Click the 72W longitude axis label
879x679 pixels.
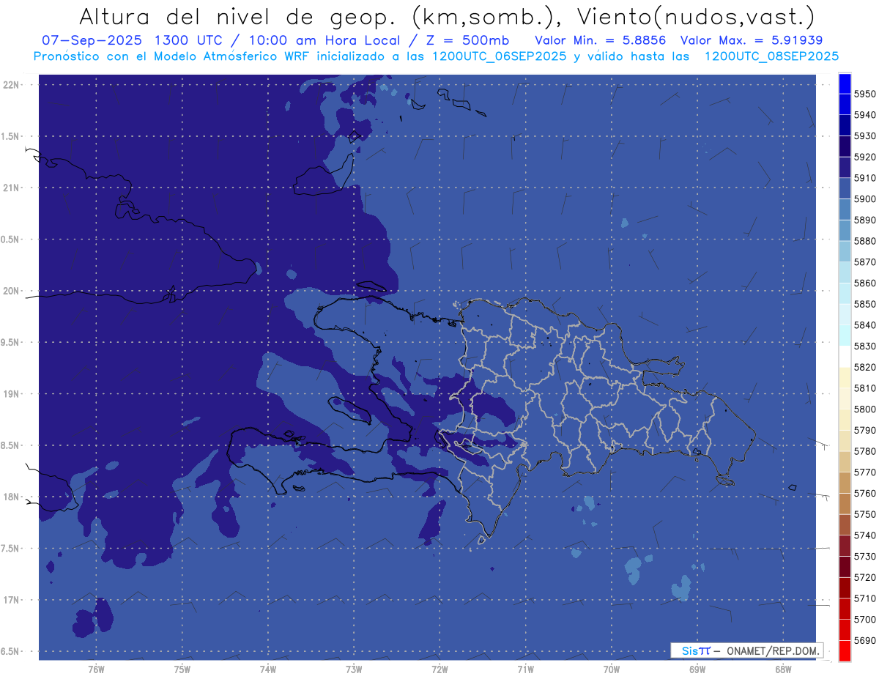[439, 670]
